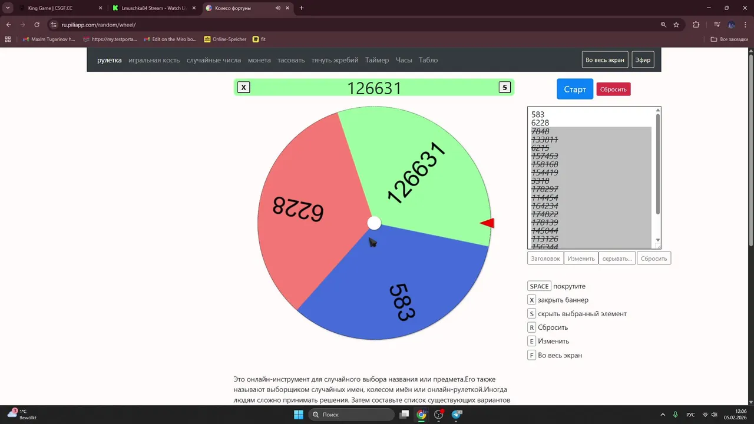Click the red Сбросить button near Старт
The image size is (754, 424).
pos(613,89)
